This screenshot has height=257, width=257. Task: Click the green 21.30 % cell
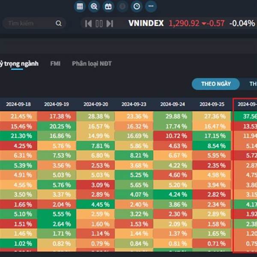[x=18, y=136]
